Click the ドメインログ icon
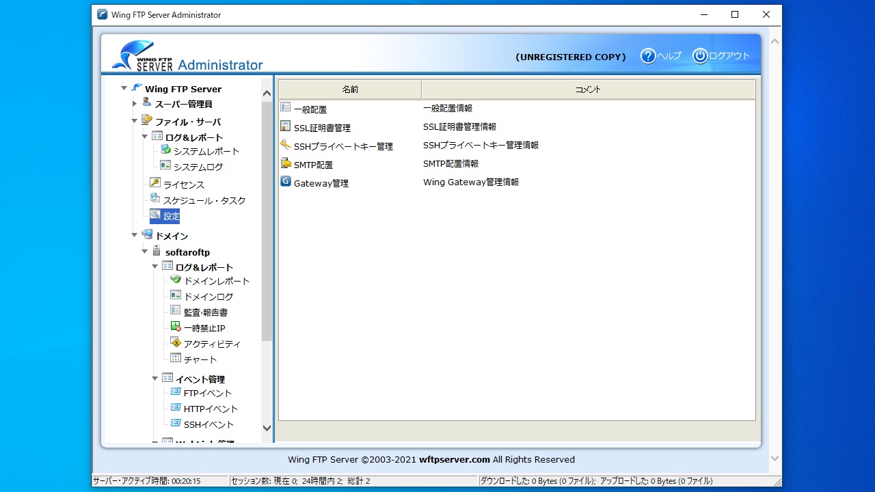 176,295
